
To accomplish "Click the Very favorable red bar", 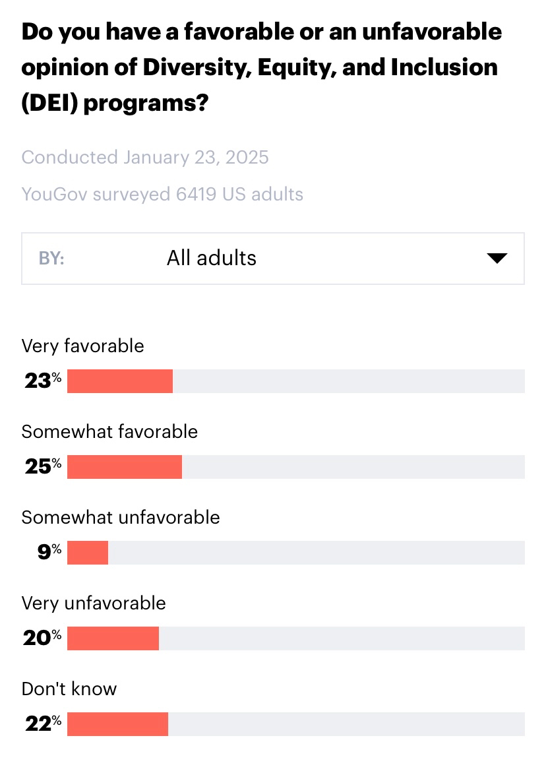I will 120,381.
